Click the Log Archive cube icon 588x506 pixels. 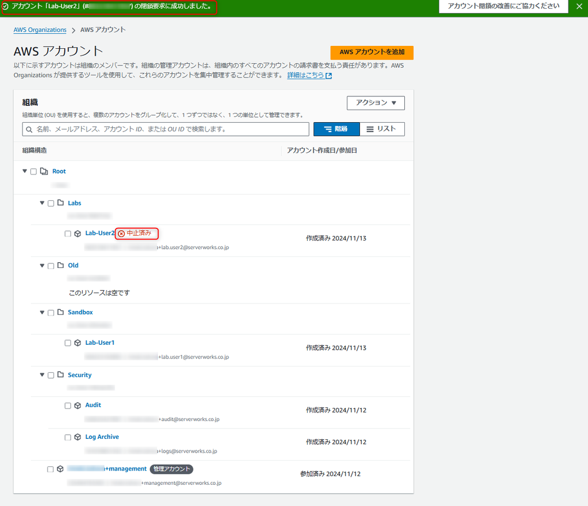[78, 437]
